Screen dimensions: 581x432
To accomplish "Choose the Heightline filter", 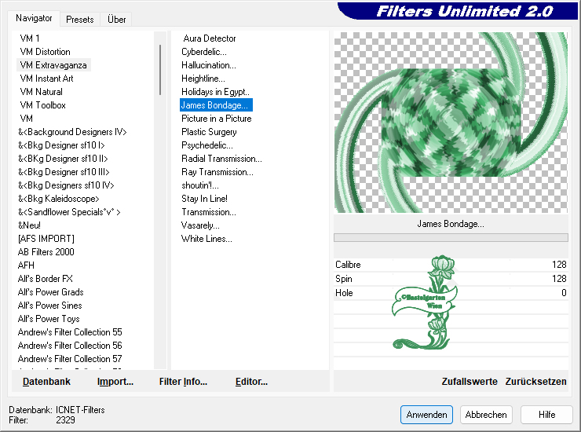I will pos(203,79).
